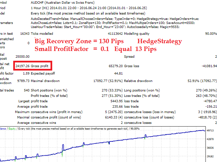Select loss trades value 263 (48.70%)
The image size is (217, 162).
coord(206,96)
